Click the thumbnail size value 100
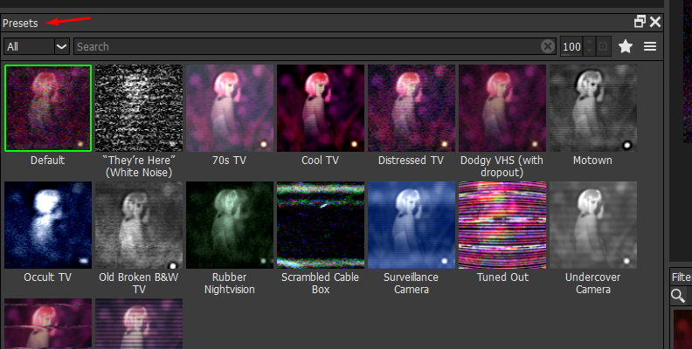Screen dimensions: 692x349 pos(571,46)
